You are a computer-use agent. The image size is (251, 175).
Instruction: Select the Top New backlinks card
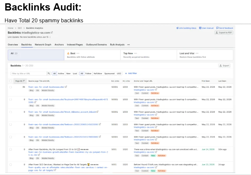pos(148,55)
